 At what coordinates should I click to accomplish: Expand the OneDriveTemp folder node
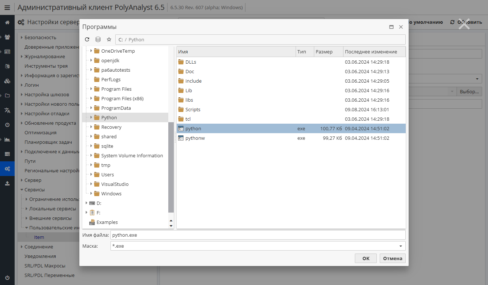(x=91, y=51)
